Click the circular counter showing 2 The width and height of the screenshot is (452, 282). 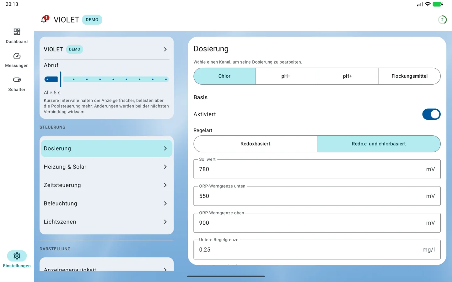[442, 20]
